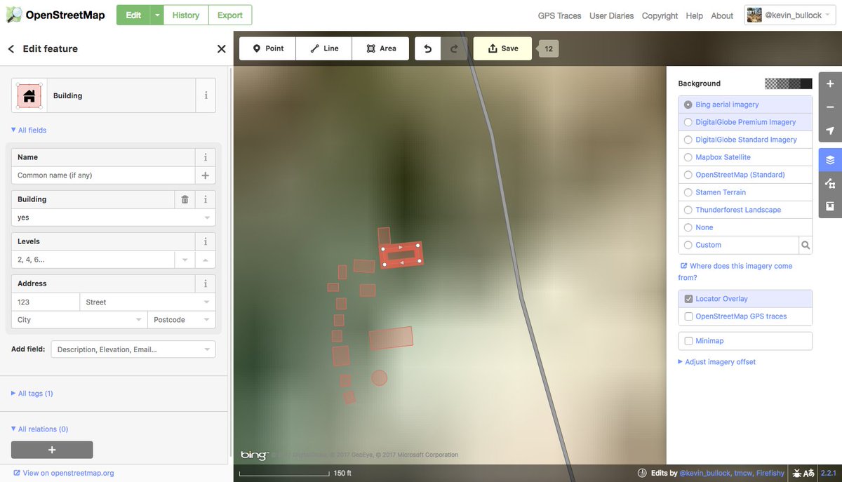Select DigitalGlobe Premium Imagery background
Viewport: 842px width, 482px height.
click(745, 122)
